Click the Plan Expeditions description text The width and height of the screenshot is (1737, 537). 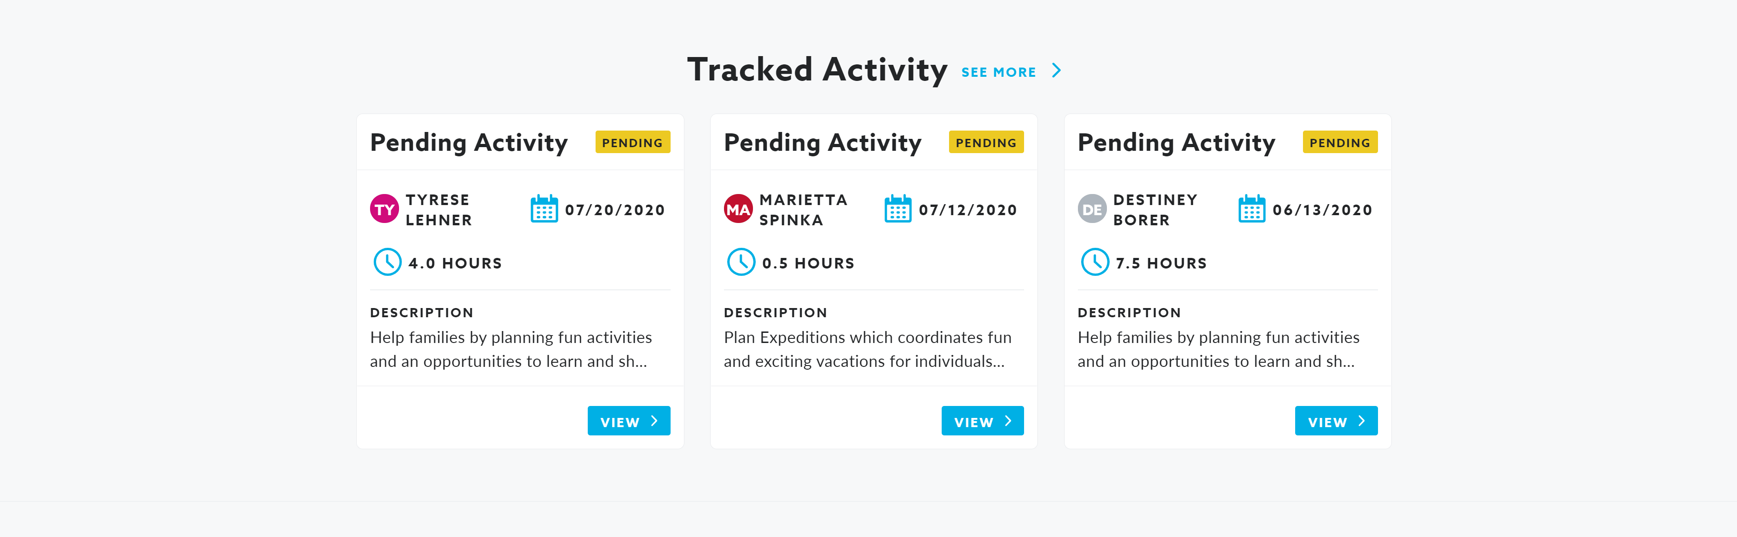coord(867,349)
